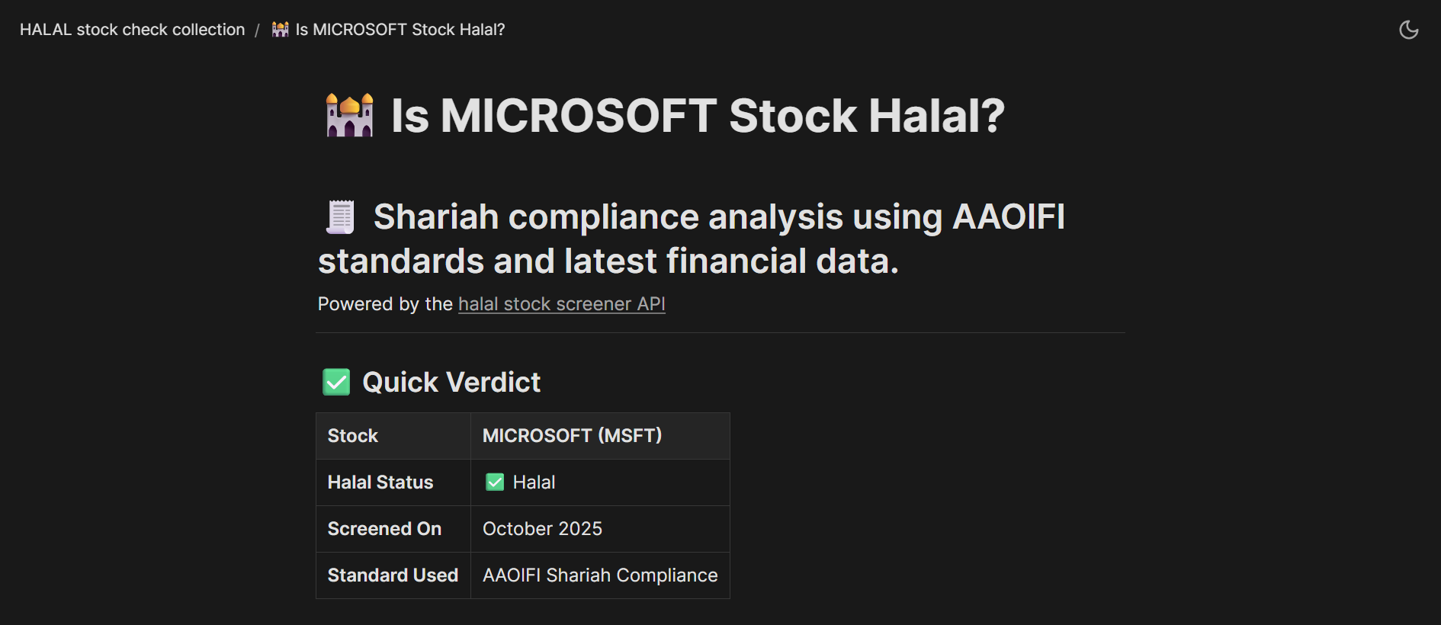Open the halal stock screener API link
This screenshot has height=625, width=1441.
561,303
